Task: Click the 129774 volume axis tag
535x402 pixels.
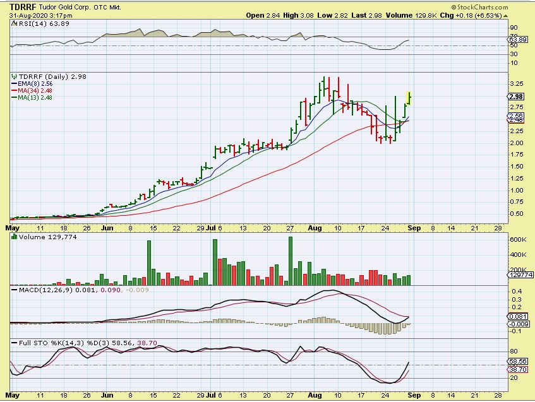Action: 520,275
